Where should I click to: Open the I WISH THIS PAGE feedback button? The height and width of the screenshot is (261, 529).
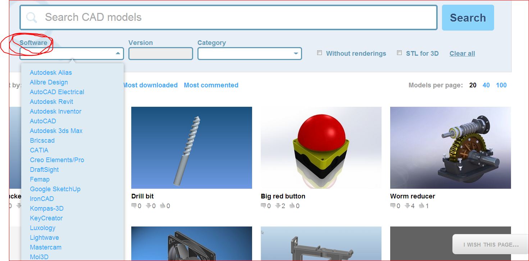point(491,244)
